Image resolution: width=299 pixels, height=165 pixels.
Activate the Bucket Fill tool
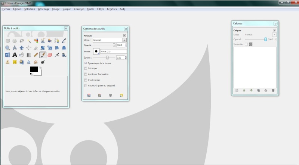pos(22,55)
